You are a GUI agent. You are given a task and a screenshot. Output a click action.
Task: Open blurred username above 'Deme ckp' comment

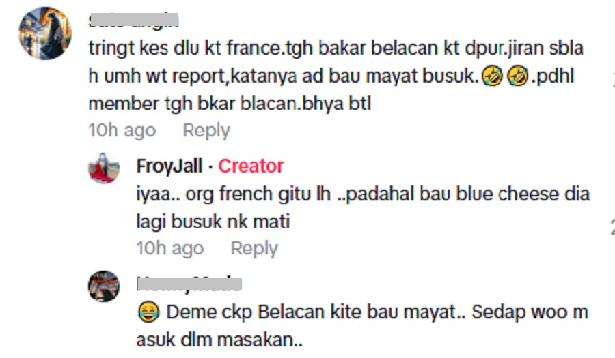click(x=189, y=284)
